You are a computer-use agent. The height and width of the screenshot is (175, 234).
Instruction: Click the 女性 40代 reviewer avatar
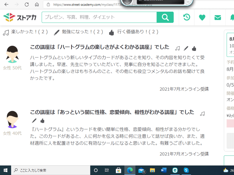pos(12,119)
